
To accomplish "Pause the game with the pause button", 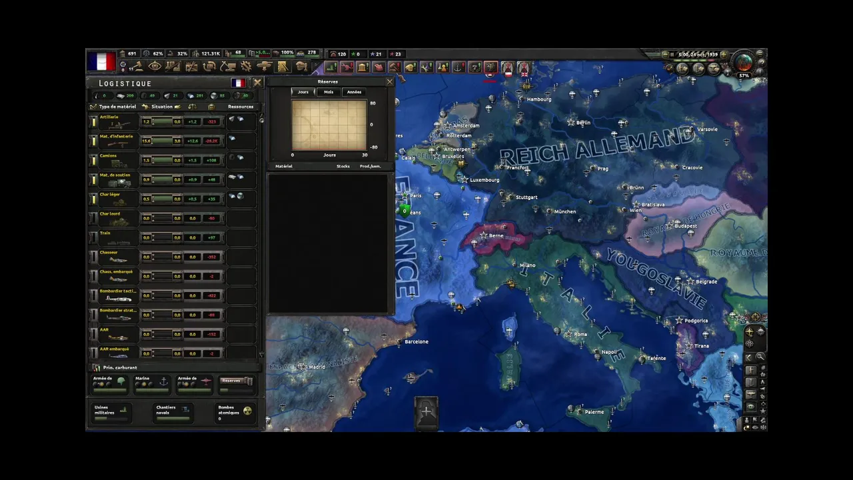I will 672,55.
